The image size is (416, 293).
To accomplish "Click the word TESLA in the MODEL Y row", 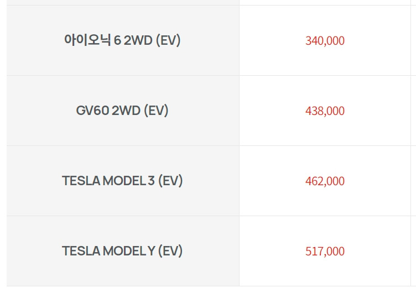I will [81, 251].
